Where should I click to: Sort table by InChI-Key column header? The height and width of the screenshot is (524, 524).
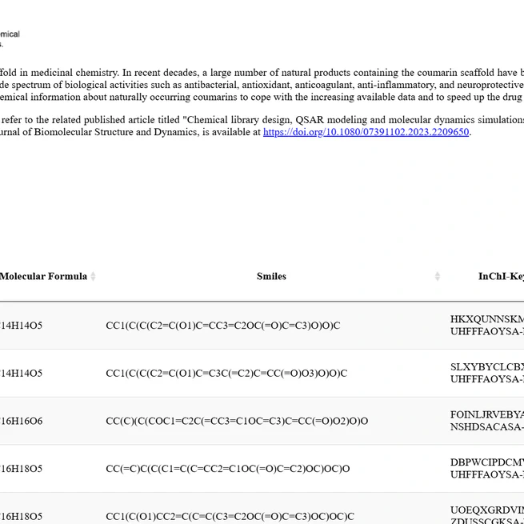(x=501, y=276)
